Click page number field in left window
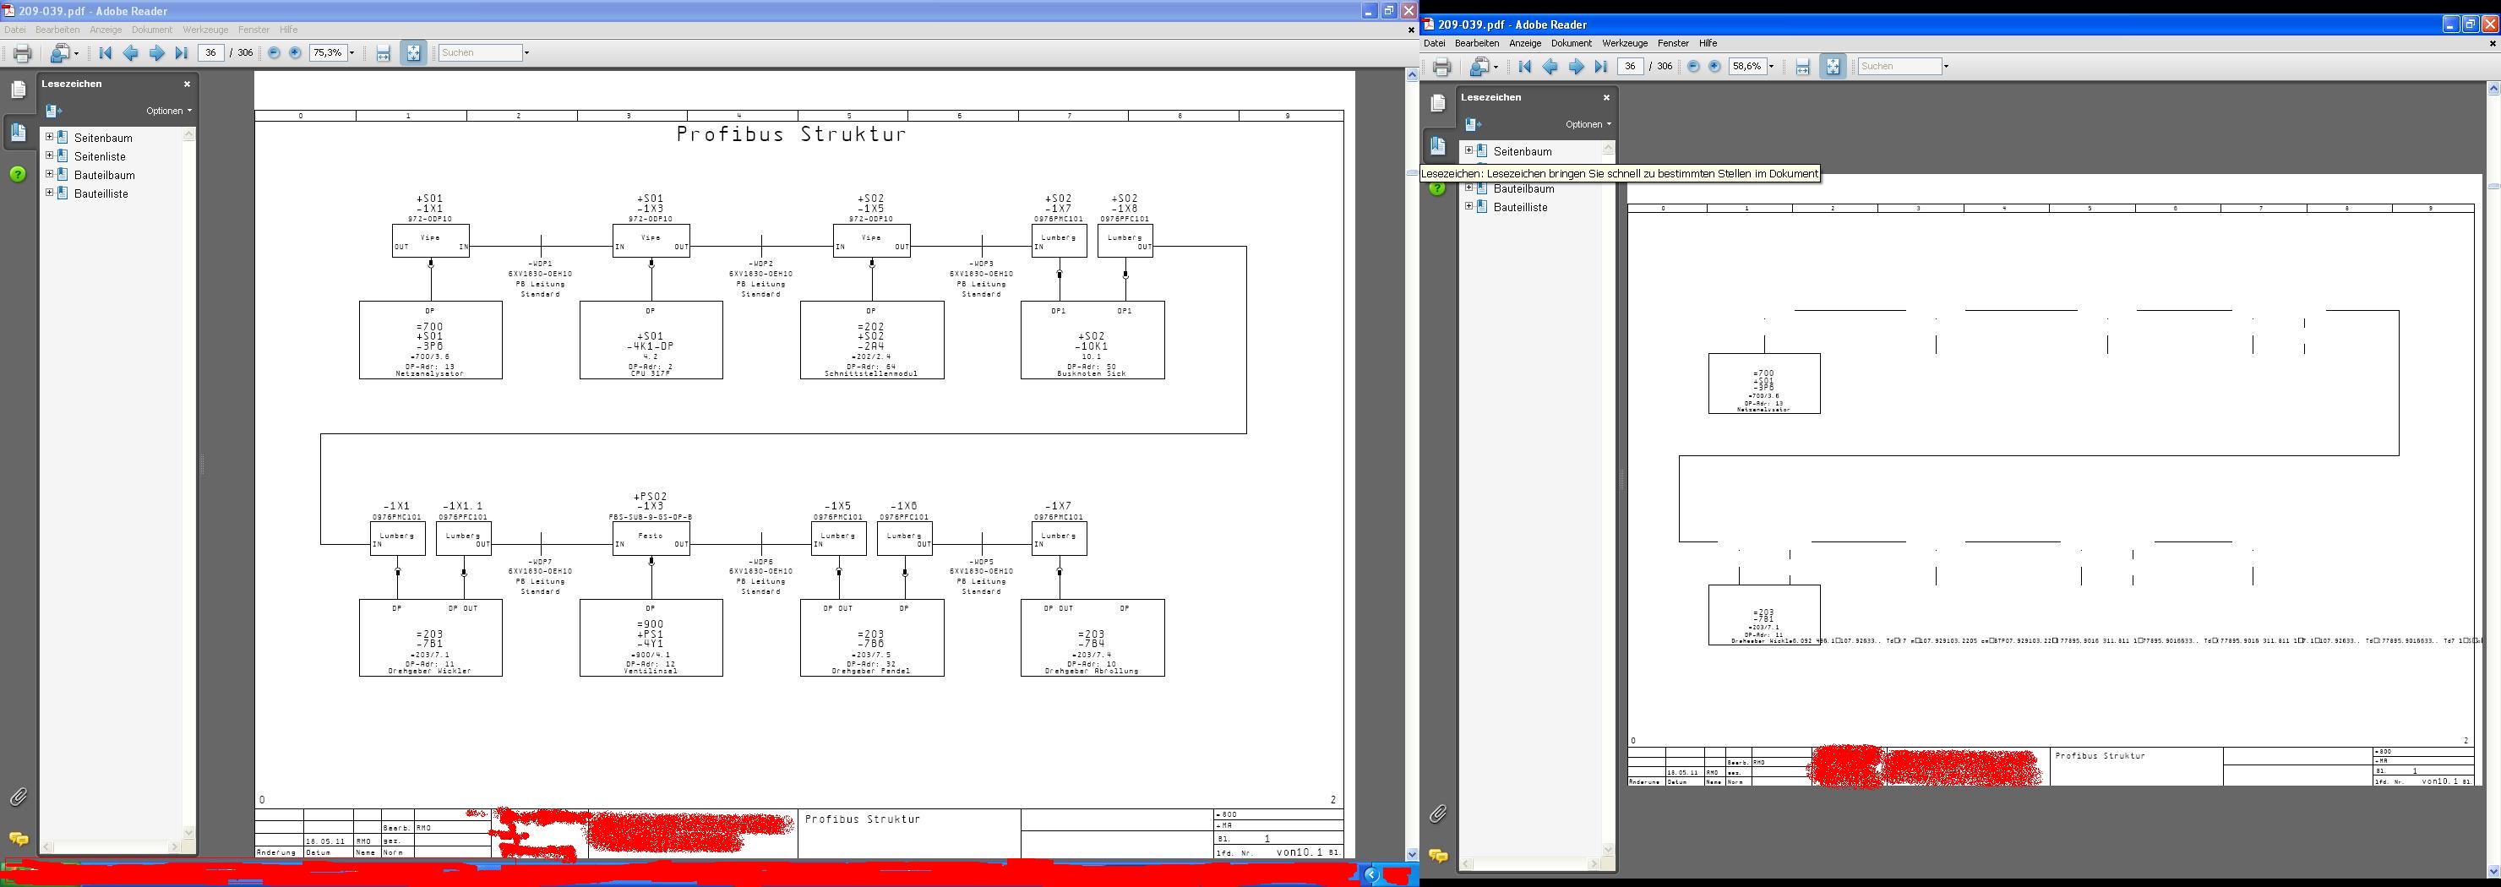 coord(210,53)
